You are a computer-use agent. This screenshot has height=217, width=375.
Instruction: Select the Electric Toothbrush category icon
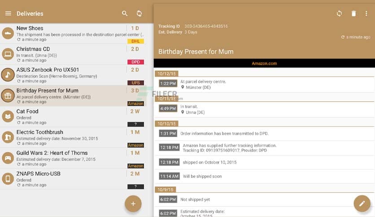(8, 137)
